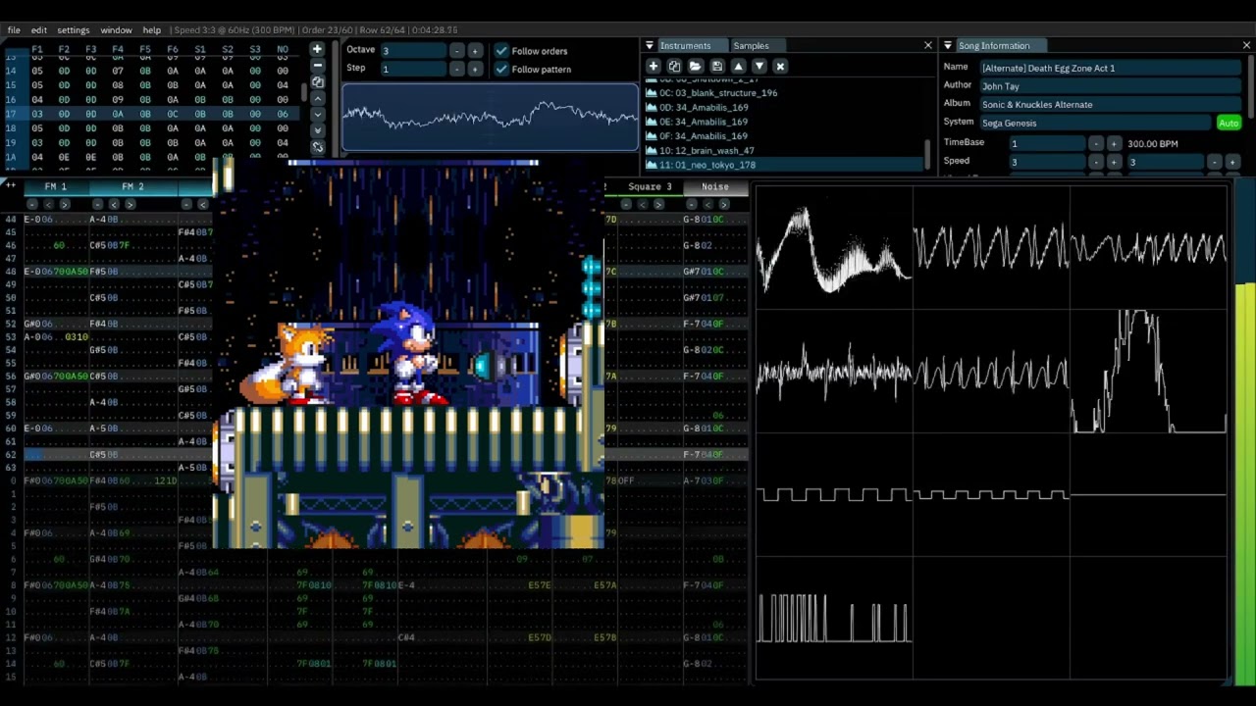Decrease the Octave value
This screenshot has width=1256, height=706.
point(457,51)
